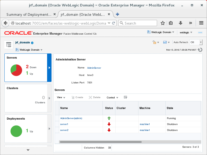Open the URL history dropdown arrow
Viewport: 207px width, 155px height.
(x=109, y=23)
